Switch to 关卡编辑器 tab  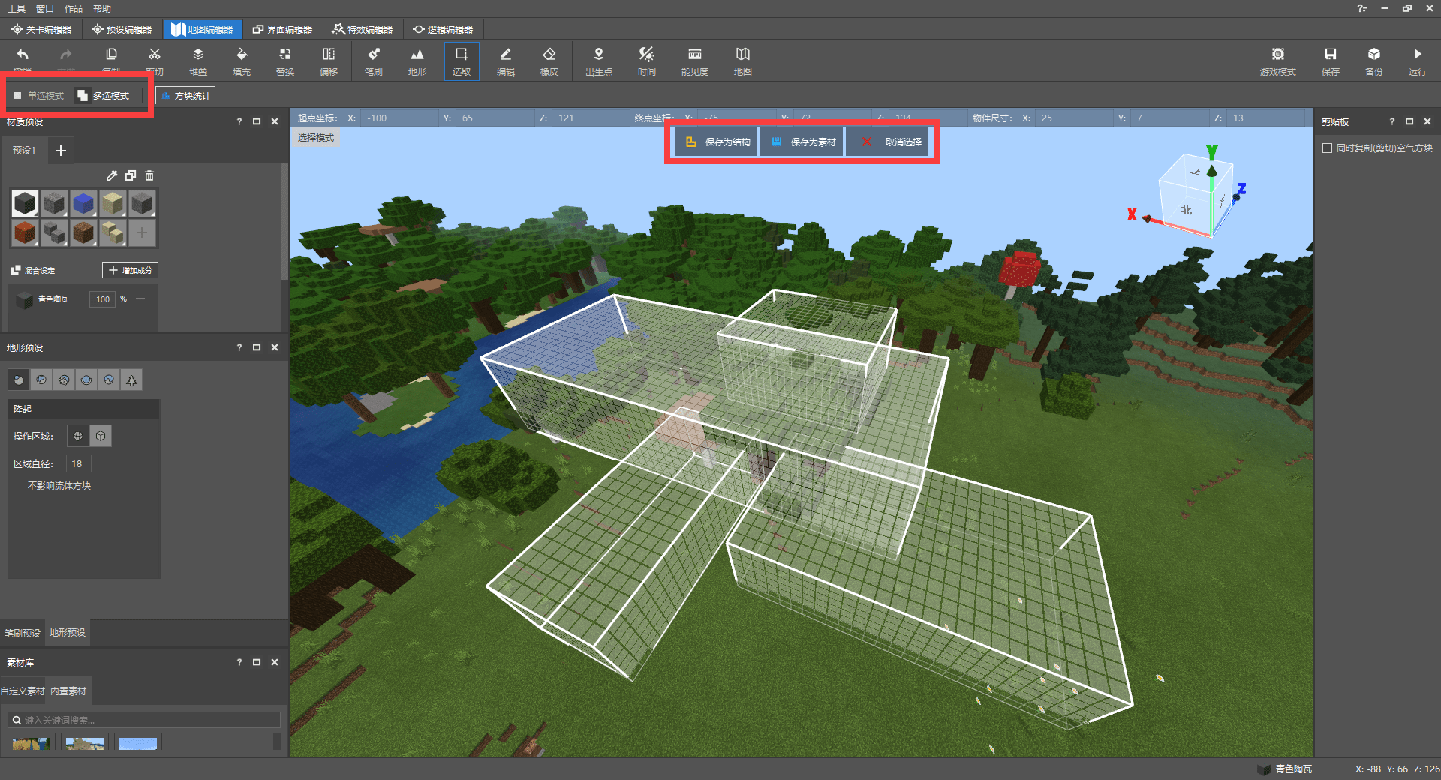click(x=41, y=29)
